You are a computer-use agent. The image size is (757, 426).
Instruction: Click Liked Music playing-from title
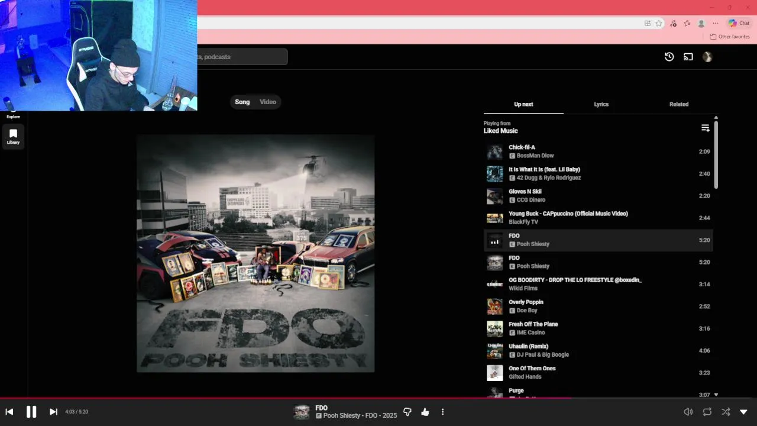(x=500, y=131)
